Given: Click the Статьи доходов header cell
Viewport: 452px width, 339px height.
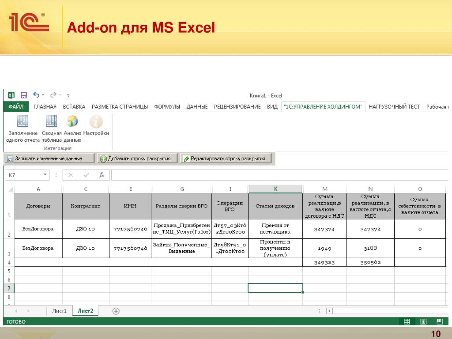Looking at the screenshot, I should (x=275, y=206).
